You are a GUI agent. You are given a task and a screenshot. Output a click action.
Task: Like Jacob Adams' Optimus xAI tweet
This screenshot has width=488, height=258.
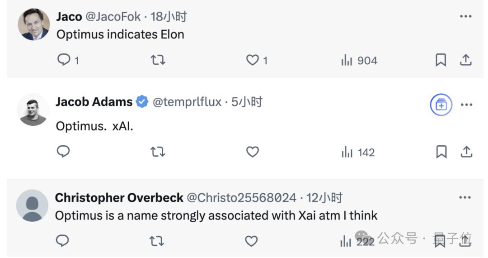coord(252,152)
